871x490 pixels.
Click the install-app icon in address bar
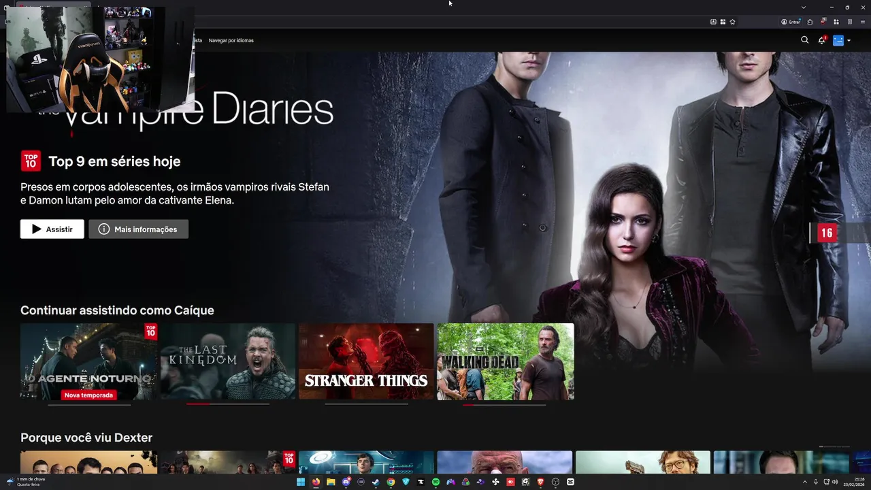[x=713, y=22]
